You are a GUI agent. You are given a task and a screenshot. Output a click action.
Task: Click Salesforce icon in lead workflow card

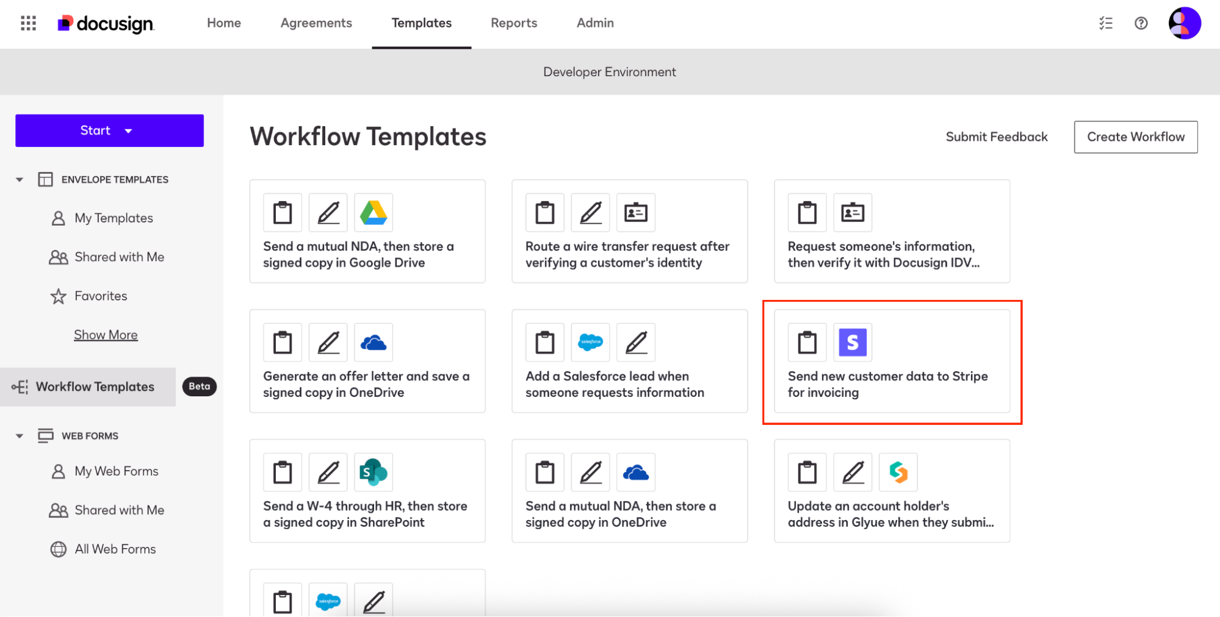click(x=590, y=343)
